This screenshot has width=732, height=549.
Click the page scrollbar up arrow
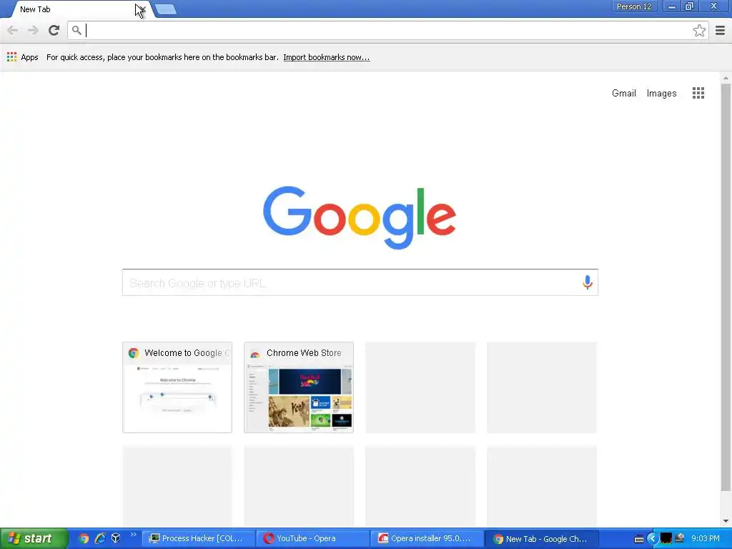pos(726,78)
